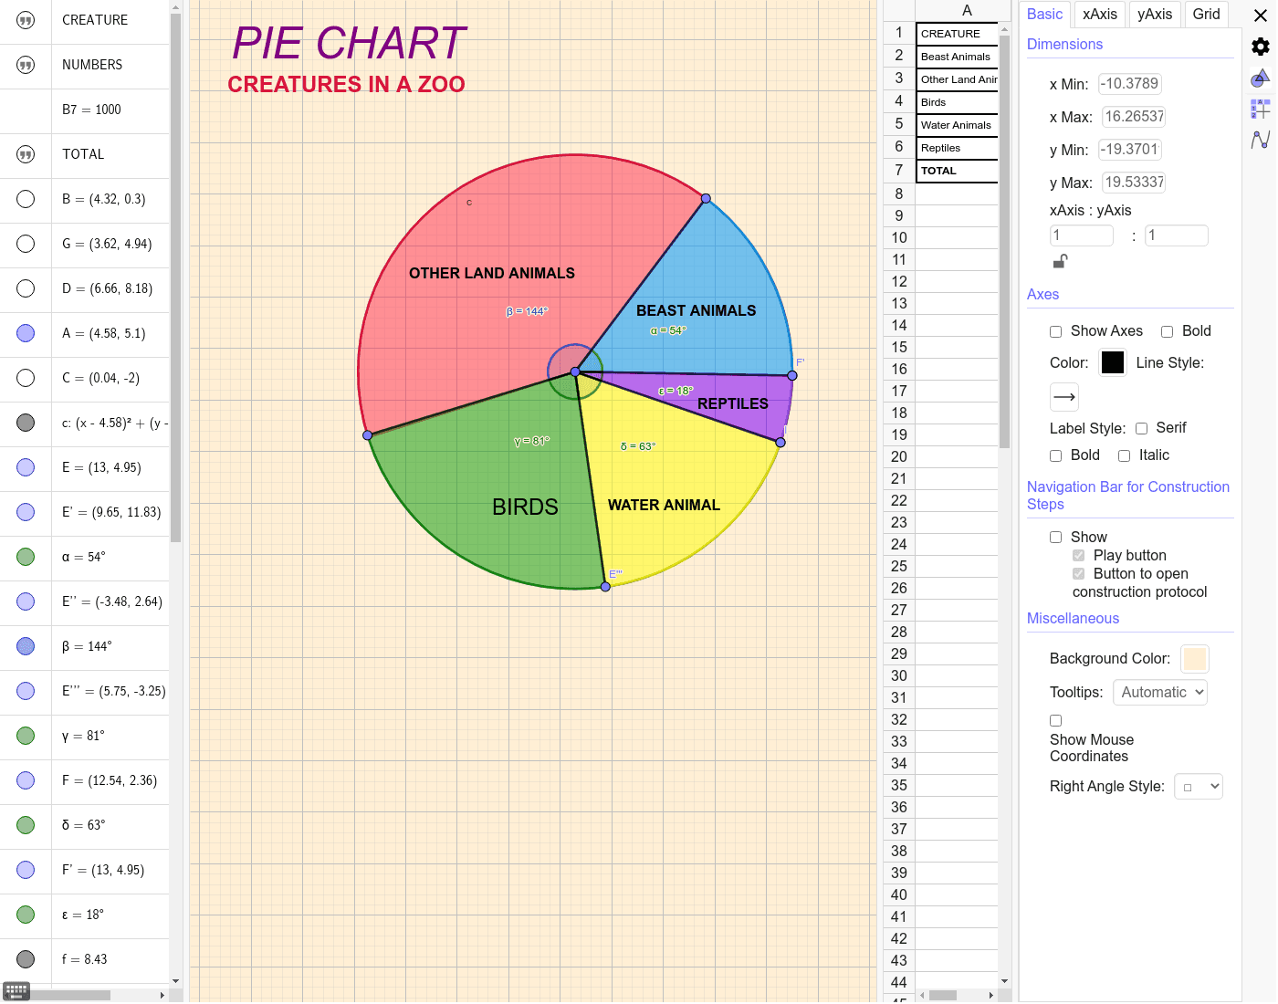Open the Right Angle Style dropdown
Image resolution: width=1278 pixels, height=1004 pixels.
pyautogui.click(x=1198, y=786)
